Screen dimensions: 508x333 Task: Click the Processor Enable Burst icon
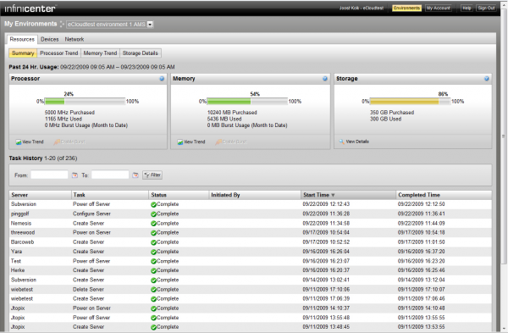click(57, 142)
